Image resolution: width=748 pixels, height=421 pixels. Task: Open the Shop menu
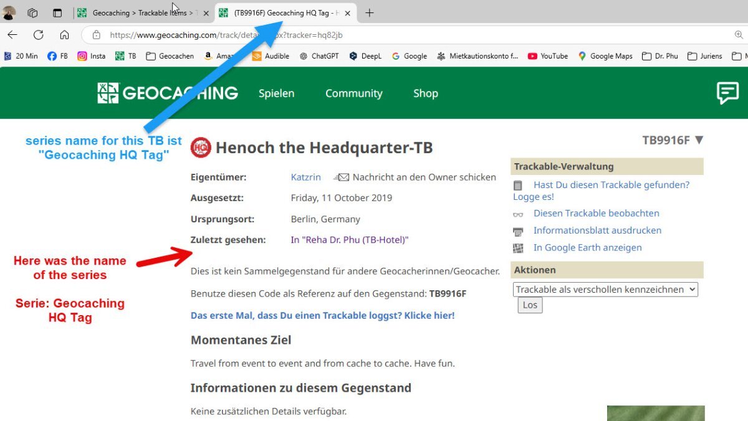(426, 93)
